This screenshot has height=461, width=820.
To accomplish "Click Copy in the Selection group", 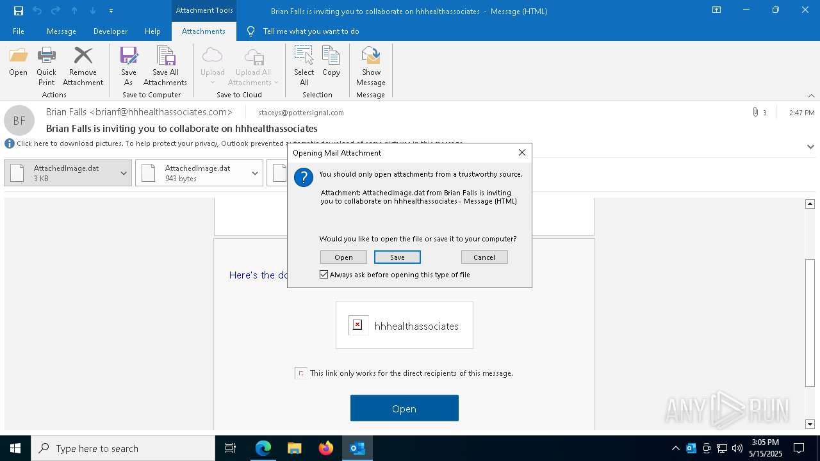I will [x=331, y=61].
